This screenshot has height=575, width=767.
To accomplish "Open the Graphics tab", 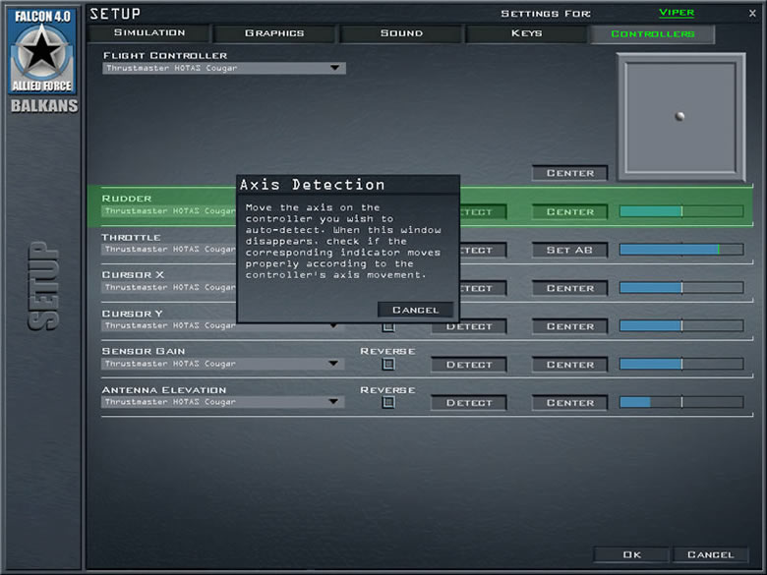I will 275,33.
